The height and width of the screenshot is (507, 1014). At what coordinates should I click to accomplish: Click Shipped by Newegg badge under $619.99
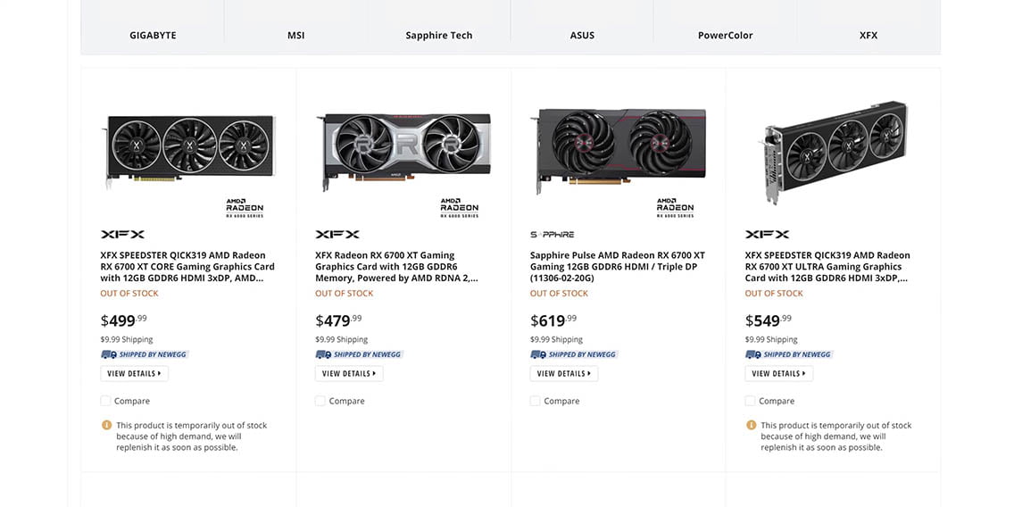(574, 354)
